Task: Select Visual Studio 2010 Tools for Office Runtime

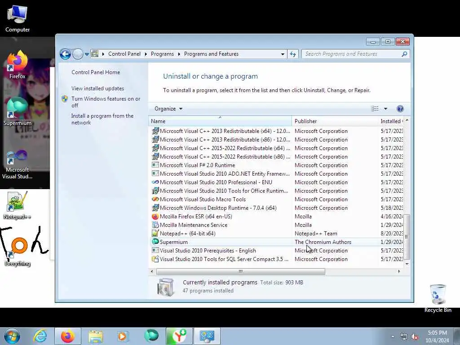Action: coord(277,190)
